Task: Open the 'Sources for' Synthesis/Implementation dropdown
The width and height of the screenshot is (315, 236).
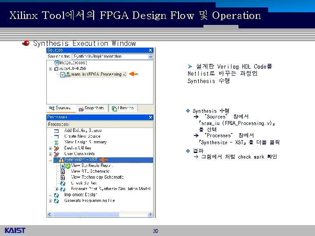Action: [150, 57]
